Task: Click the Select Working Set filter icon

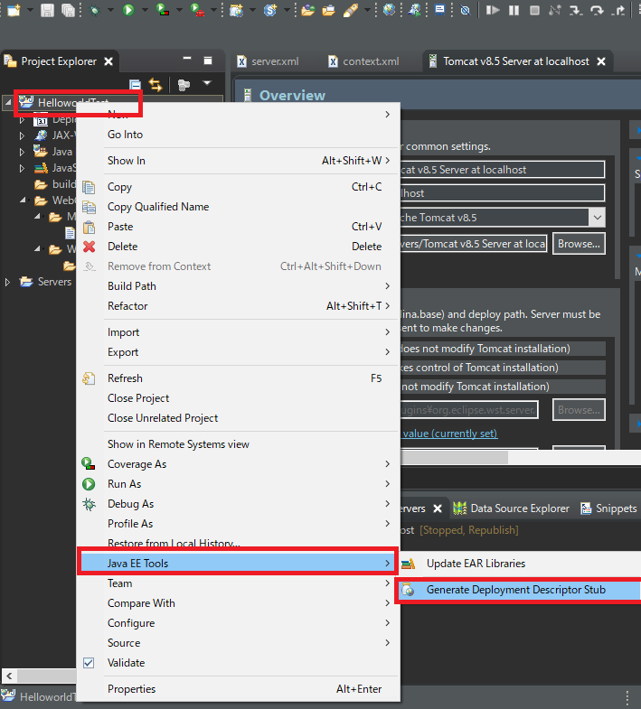Action: pyautogui.click(x=184, y=85)
